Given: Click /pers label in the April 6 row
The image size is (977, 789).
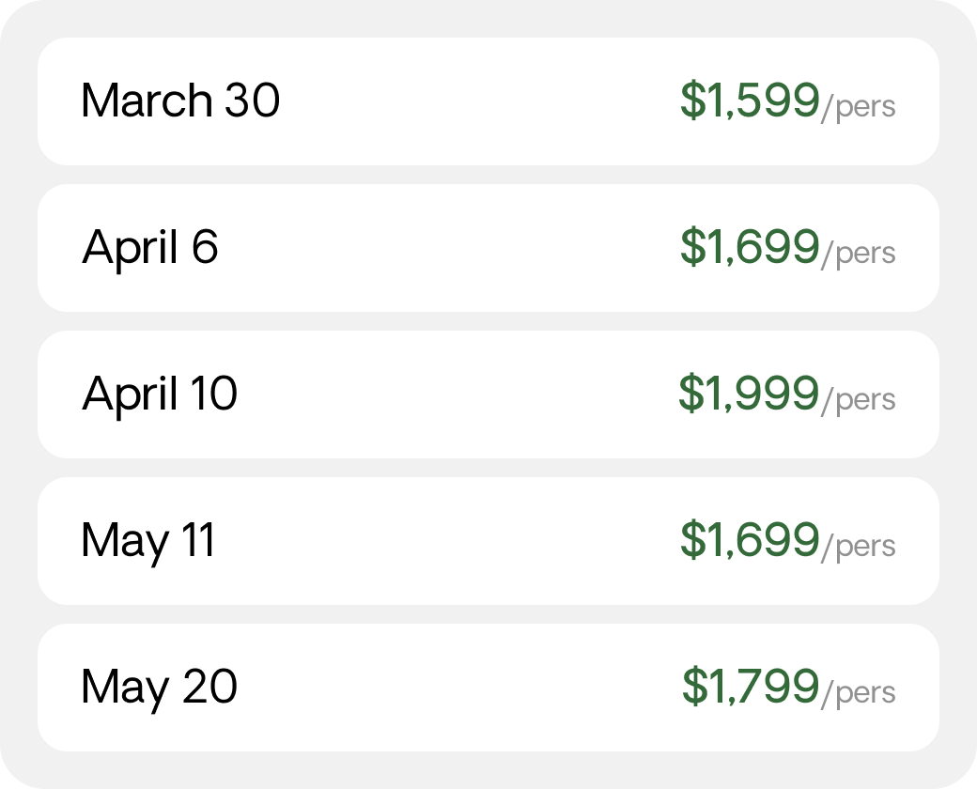Looking at the screenshot, I should pos(859,254).
